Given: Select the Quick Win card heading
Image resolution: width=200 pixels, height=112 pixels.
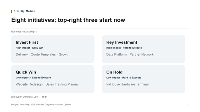Looking at the screenshot, I should click(26, 72).
